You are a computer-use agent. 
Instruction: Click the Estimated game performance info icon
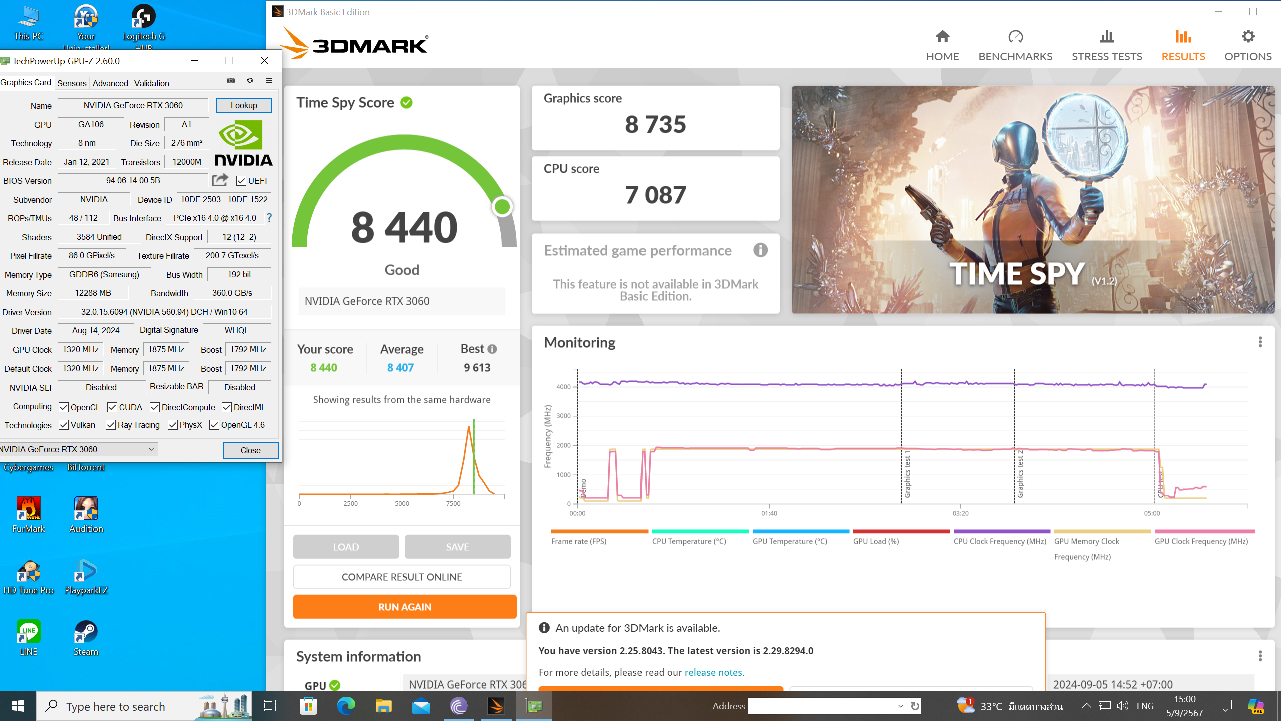(760, 250)
